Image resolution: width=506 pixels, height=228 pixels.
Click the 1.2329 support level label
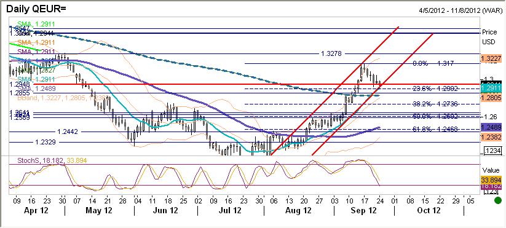click(x=45, y=142)
